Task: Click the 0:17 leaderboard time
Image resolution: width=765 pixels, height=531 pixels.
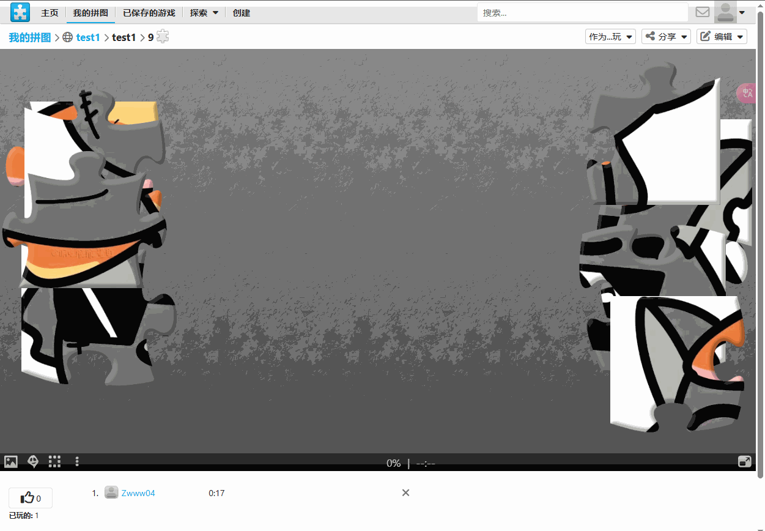Action: [216, 493]
